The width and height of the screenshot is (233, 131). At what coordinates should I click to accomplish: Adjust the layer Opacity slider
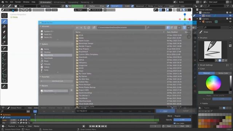182,120
